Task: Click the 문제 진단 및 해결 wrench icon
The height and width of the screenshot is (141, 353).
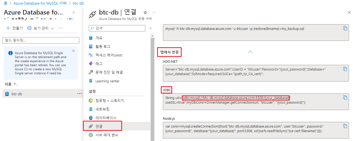Action: click(x=91, y=72)
